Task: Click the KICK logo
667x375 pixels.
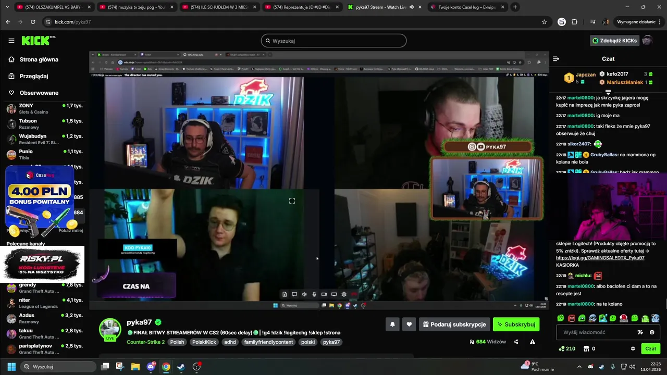Action: click(x=38, y=41)
